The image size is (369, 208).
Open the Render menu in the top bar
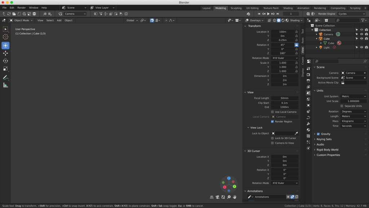22,8
